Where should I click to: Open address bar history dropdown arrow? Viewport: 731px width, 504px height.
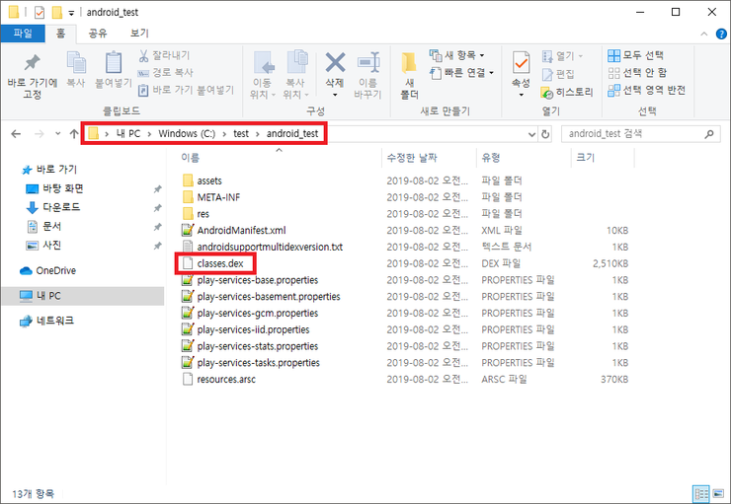click(x=529, y=133)
